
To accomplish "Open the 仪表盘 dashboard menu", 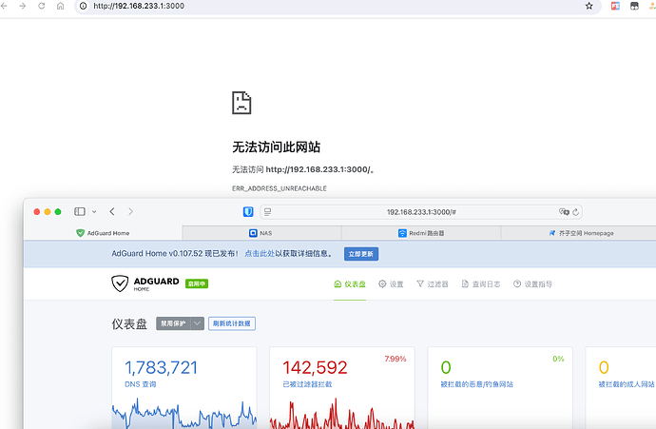I will tap(350, 284).
